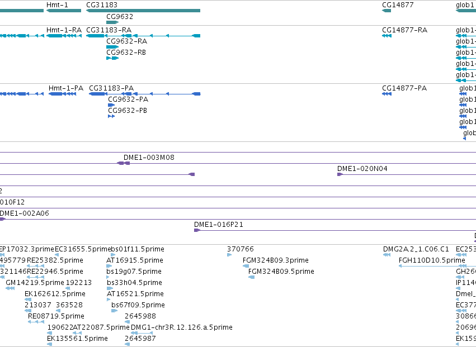Select the CG31183-PA protein label

pos(111,88)
